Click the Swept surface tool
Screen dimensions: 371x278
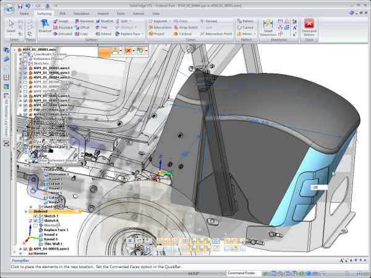(x=63, y=20)
